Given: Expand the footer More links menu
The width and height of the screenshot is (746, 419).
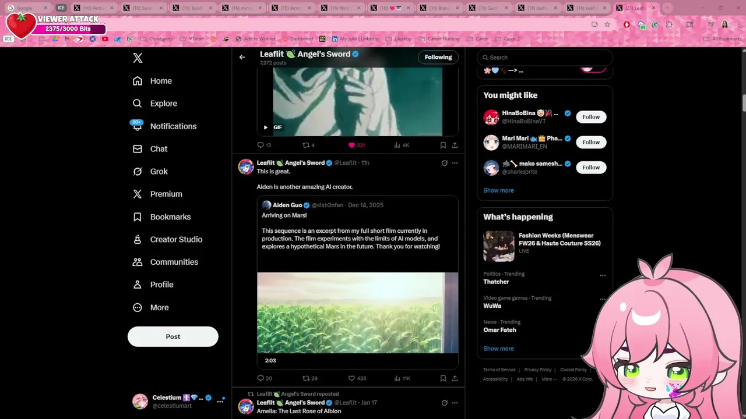Looking at the screenshot, I should point(549,379).
